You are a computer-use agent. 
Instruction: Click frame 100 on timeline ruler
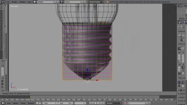point(82,100)
